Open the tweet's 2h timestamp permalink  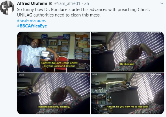pos(87,3)
